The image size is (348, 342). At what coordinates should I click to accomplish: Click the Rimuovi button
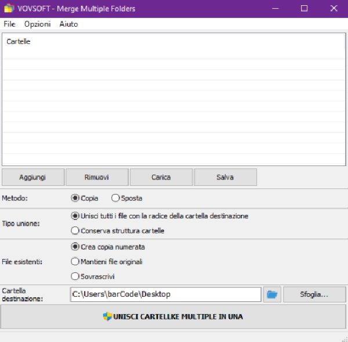pos(97,177)
